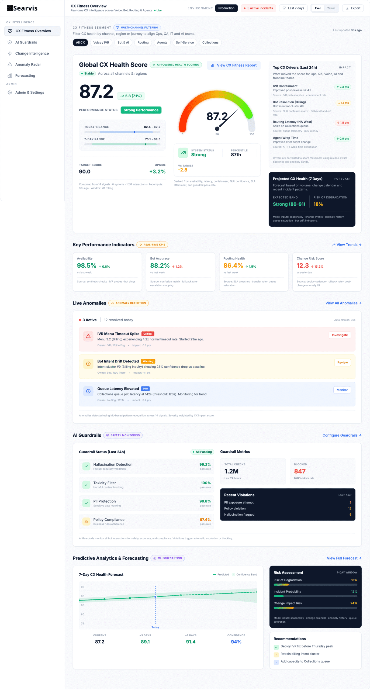Select the Agents segment filter
The width and height of the screenshot is (370, 690).
pyautogui.click(x=162, y=43)
